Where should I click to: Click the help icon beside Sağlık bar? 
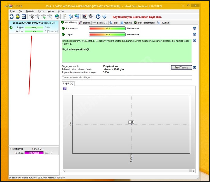coord(194,34)
